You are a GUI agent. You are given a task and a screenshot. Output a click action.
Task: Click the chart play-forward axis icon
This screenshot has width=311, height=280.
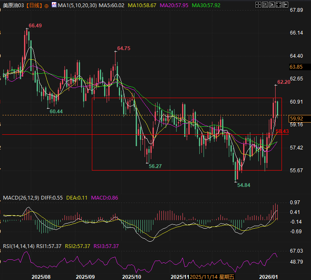272,5
